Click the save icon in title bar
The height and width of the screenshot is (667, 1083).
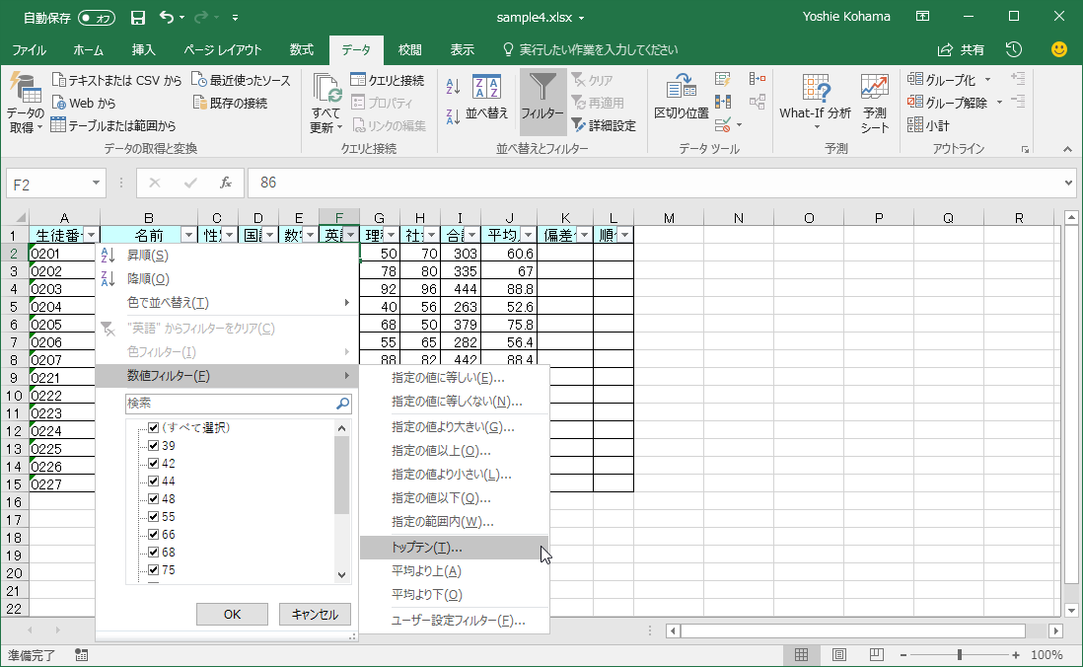coord(138,18)
